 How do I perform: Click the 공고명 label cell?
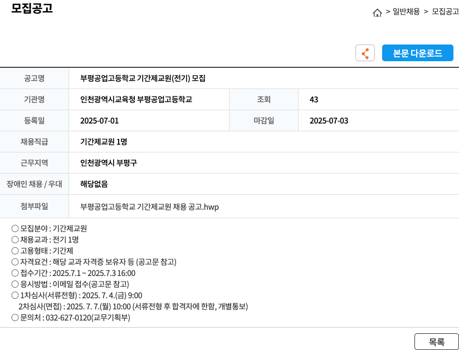(34, 78)
